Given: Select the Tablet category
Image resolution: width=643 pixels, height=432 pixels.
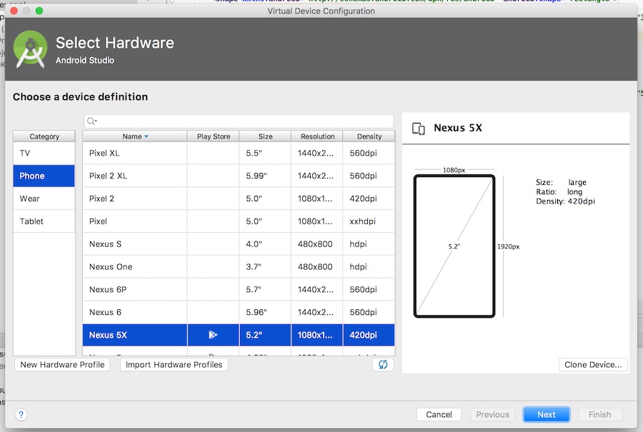Looking at the screenshot, I should (44, 221).
